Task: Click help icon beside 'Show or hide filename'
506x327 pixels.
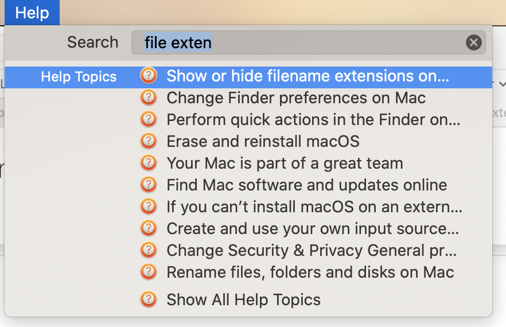Action: point(149,76)
